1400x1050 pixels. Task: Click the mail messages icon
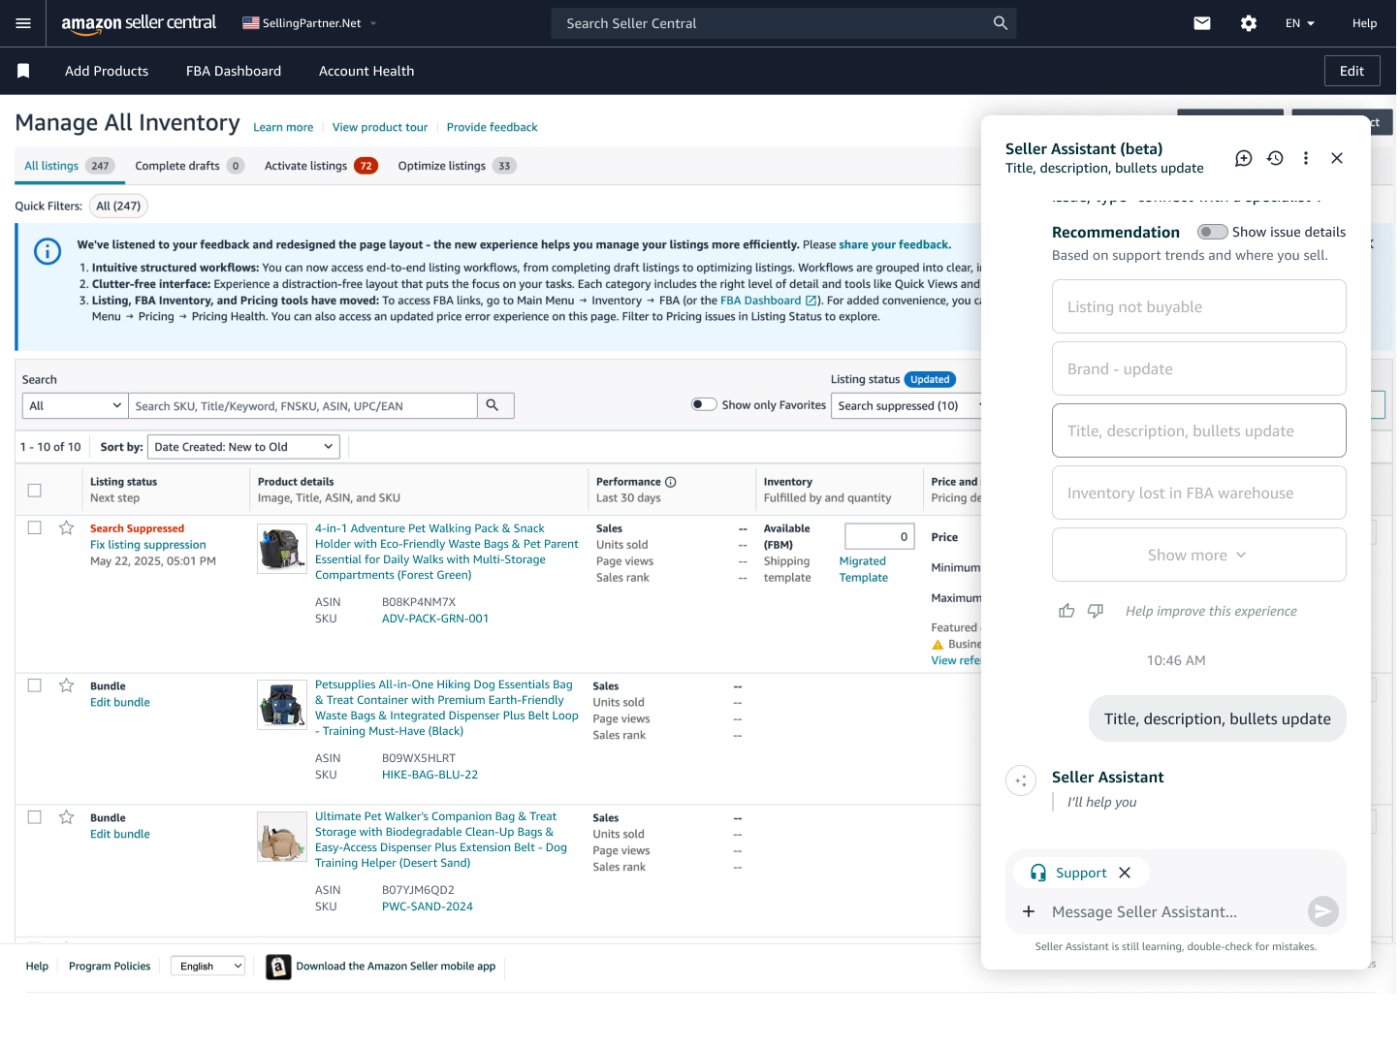tap(1202, 23)
